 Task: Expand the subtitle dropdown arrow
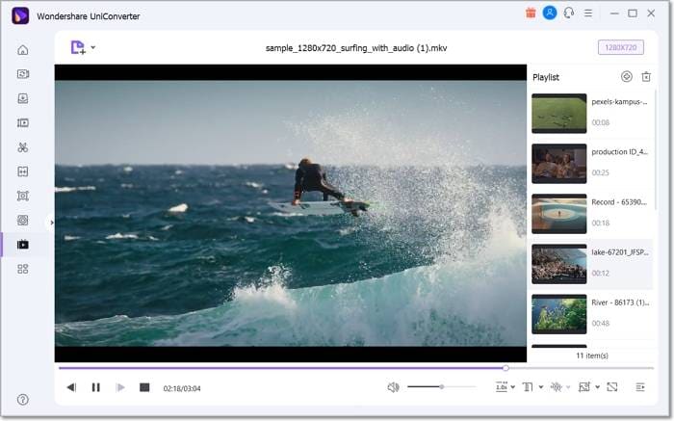tap(541, 387)
